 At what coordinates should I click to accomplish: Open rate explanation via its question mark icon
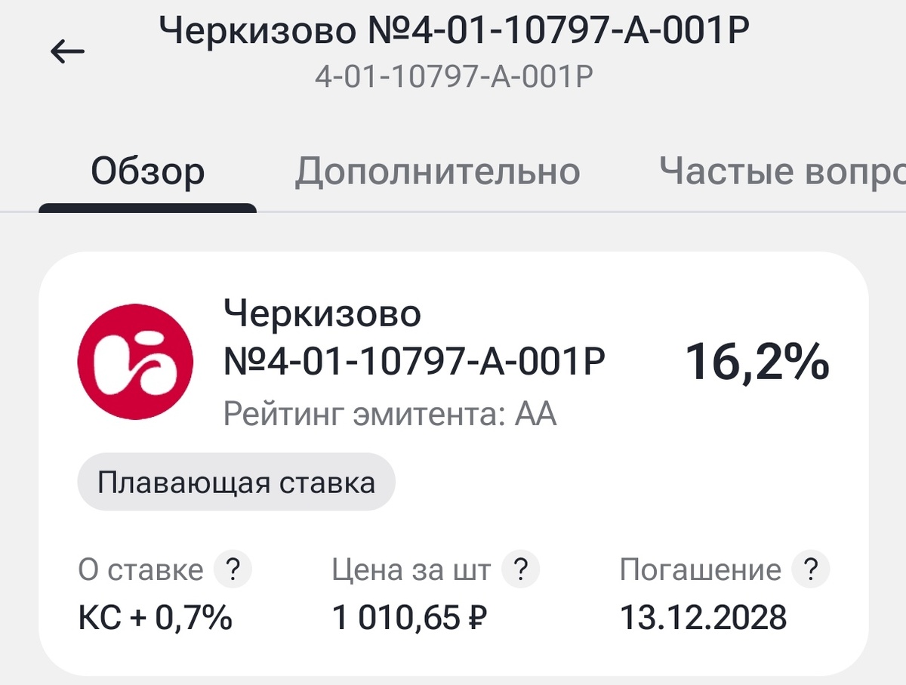coord(234,569)
